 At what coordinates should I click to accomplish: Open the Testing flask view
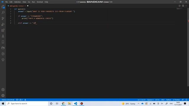[3, 36]
